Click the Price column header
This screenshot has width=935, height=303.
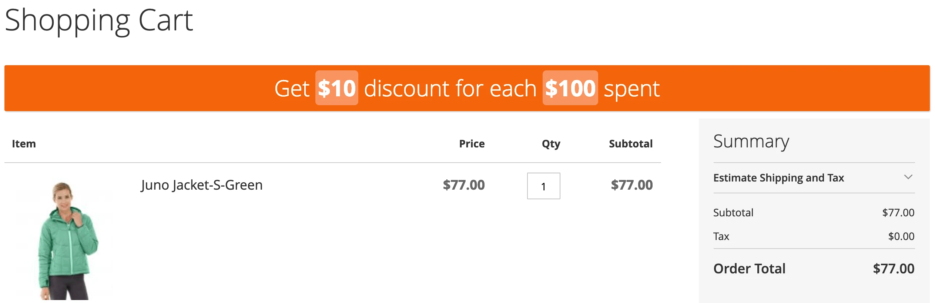coord(472,144)
